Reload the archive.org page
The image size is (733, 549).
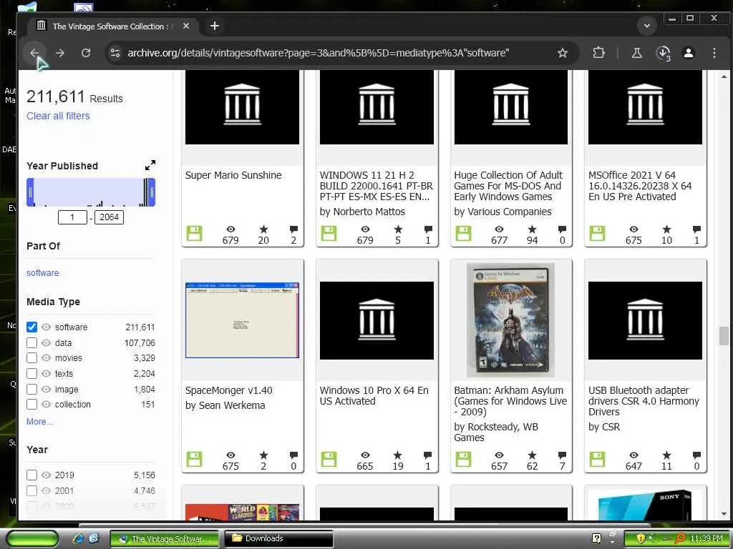coord(86,53)
